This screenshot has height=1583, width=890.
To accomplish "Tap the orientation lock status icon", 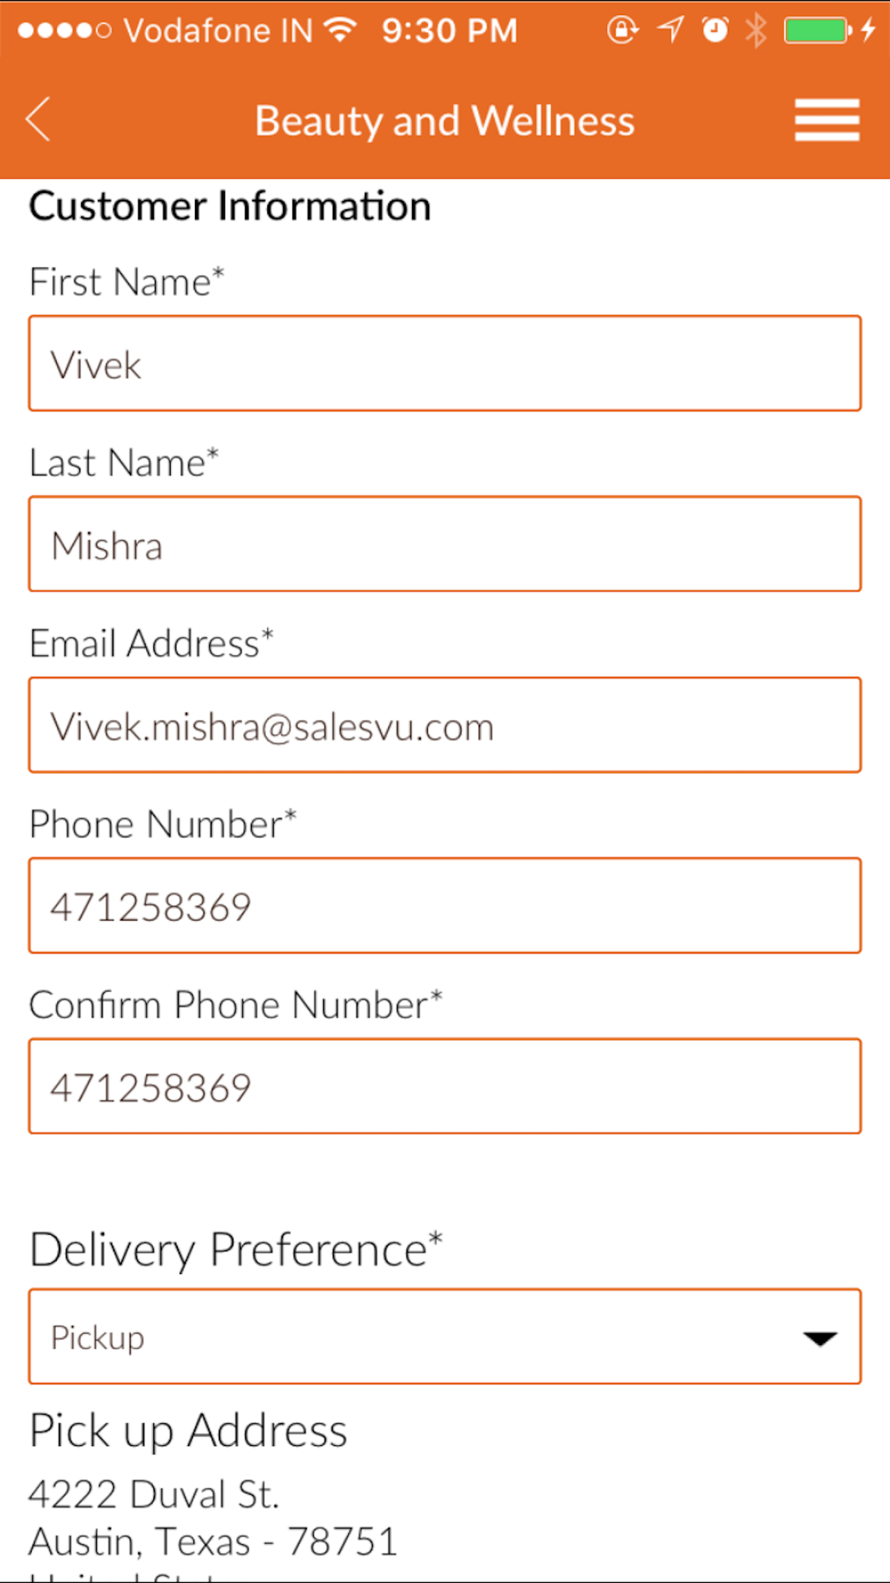I will coord(622,30).
